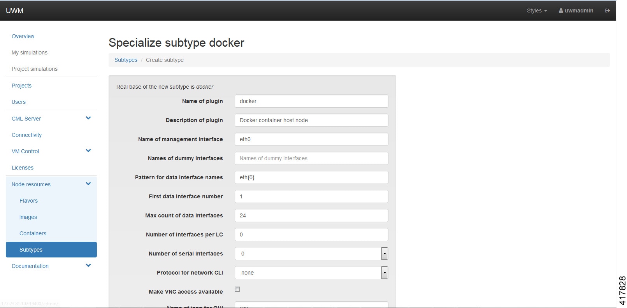Collapse the Node resources chevron
627x308 pixels.
88,184
